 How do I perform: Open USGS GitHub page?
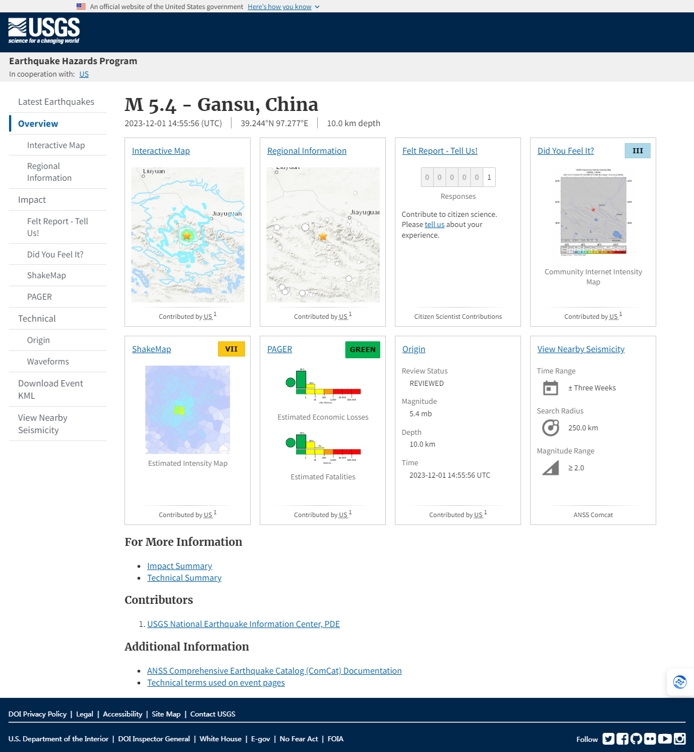(637, 738)
